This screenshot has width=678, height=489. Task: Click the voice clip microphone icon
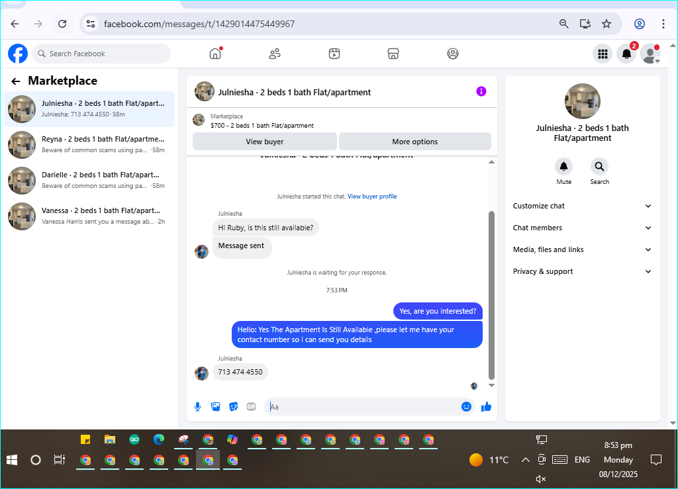tap(197, 406)
